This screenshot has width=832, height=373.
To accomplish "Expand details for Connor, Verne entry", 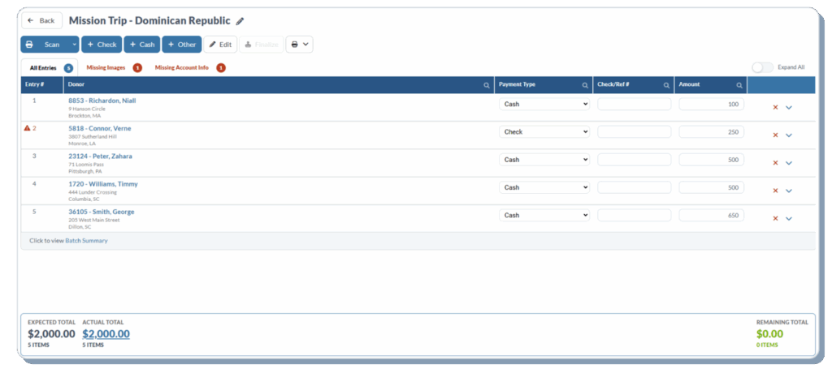I will point(788,135).
